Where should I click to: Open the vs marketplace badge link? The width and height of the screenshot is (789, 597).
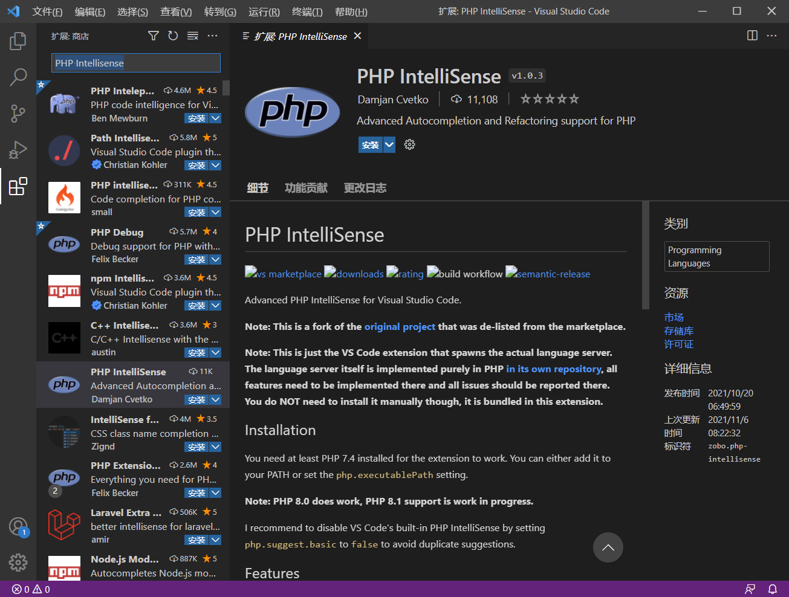tap(283, 274)
